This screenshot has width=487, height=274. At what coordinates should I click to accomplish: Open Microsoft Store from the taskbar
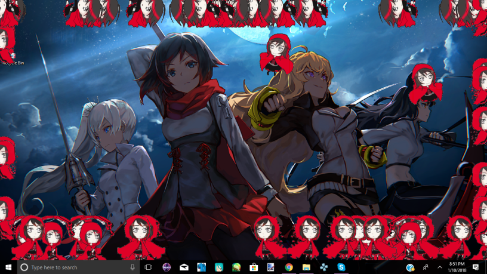click(254, 267)
